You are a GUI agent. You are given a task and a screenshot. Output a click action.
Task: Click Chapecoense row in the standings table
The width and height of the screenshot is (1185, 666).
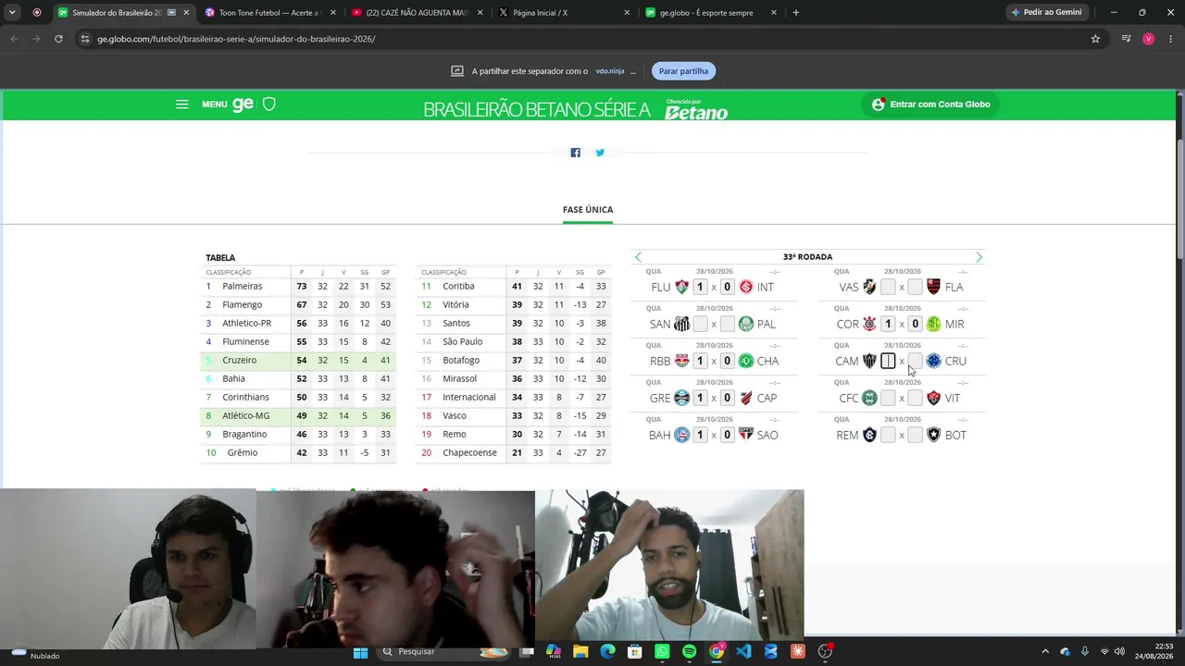point(513,453)
